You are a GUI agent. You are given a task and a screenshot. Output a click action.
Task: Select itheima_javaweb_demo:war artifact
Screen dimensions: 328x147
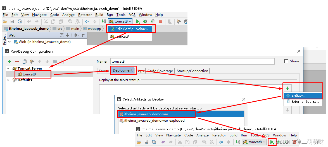[181, 114]
